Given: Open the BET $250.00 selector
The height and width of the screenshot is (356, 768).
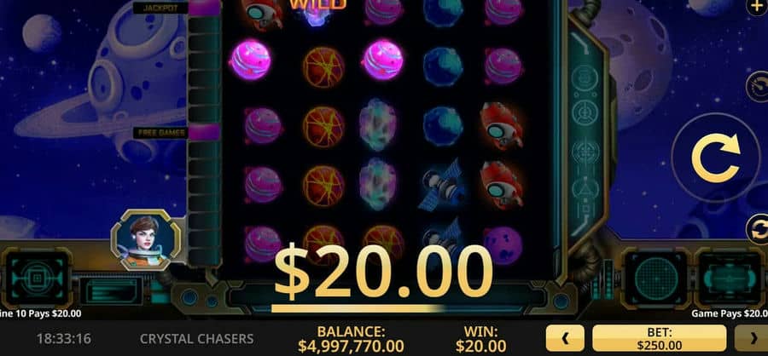Looking at the screenshot, I should coord(660,338).
